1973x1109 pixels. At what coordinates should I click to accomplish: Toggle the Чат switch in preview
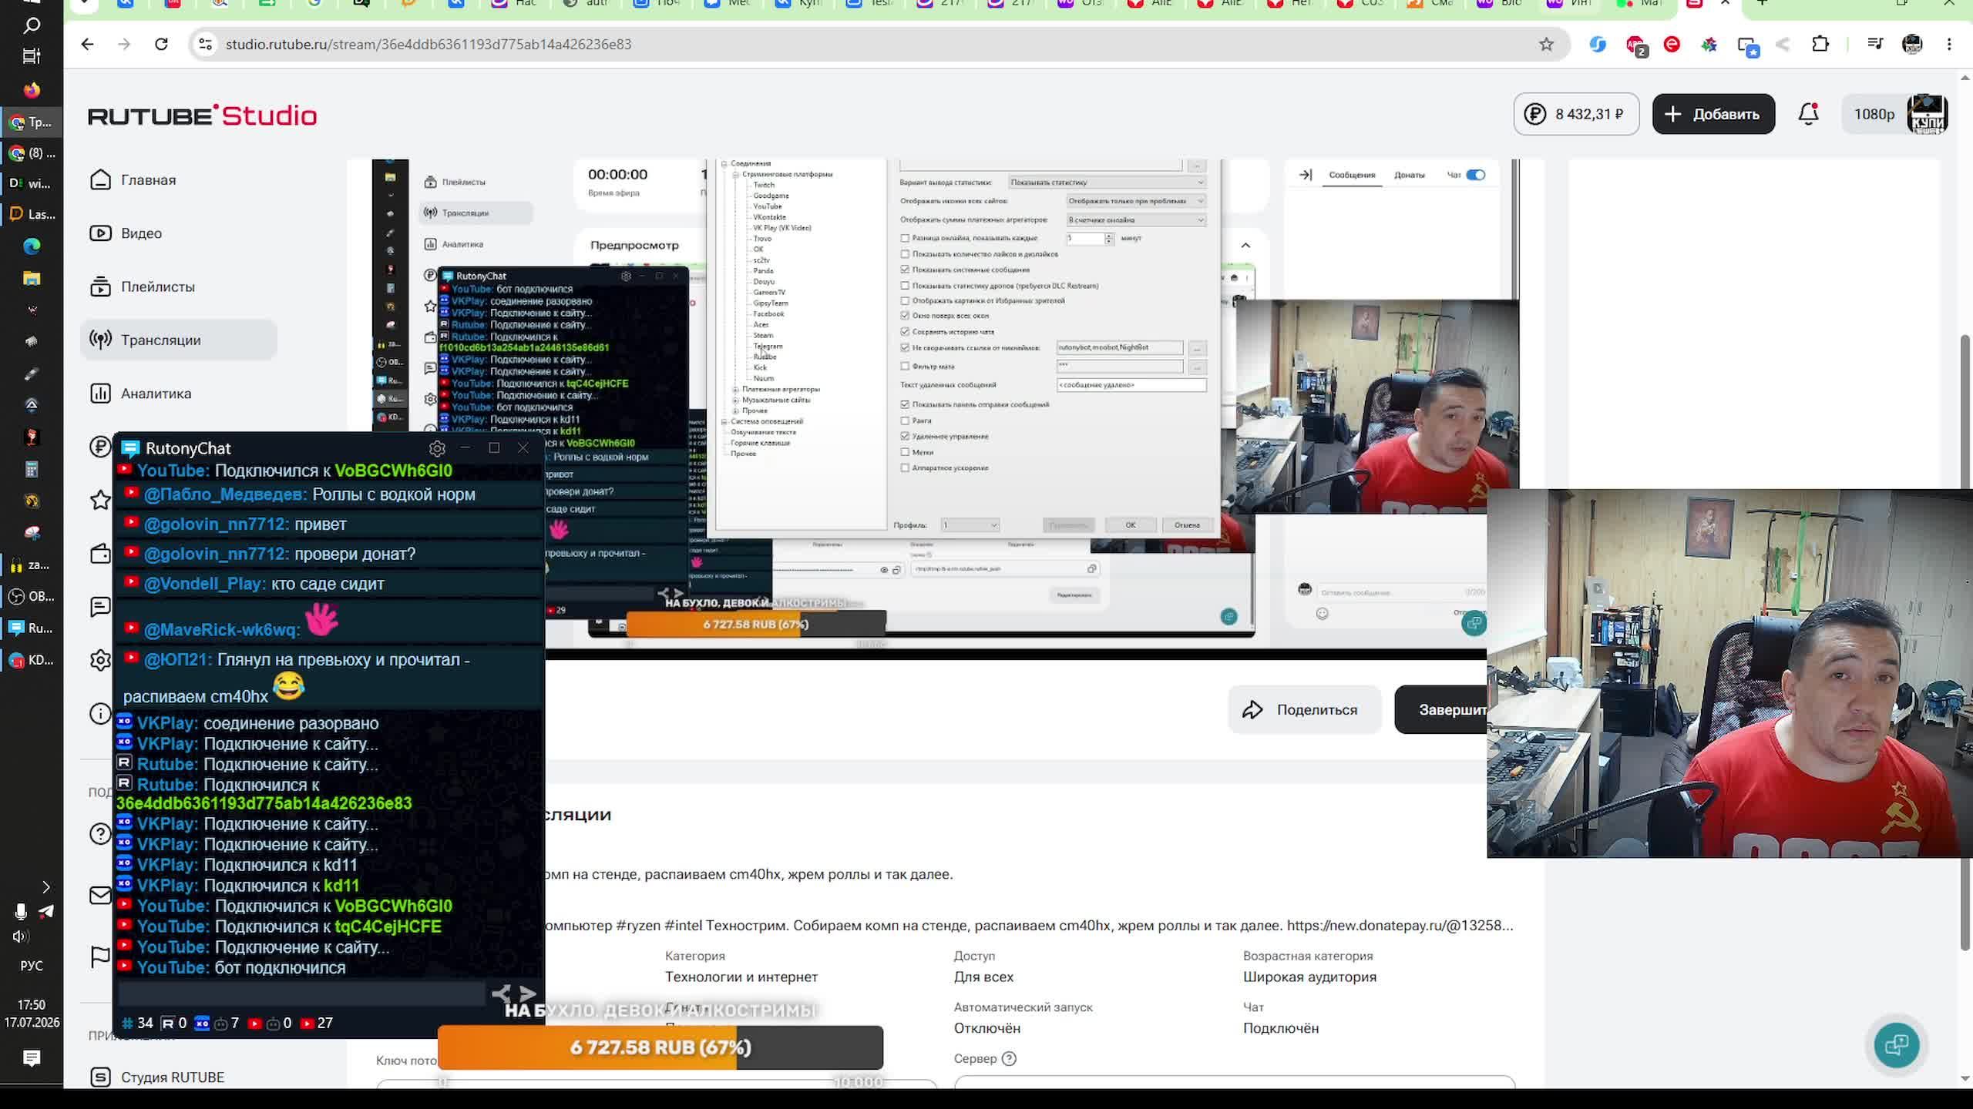click(1475, 175)
